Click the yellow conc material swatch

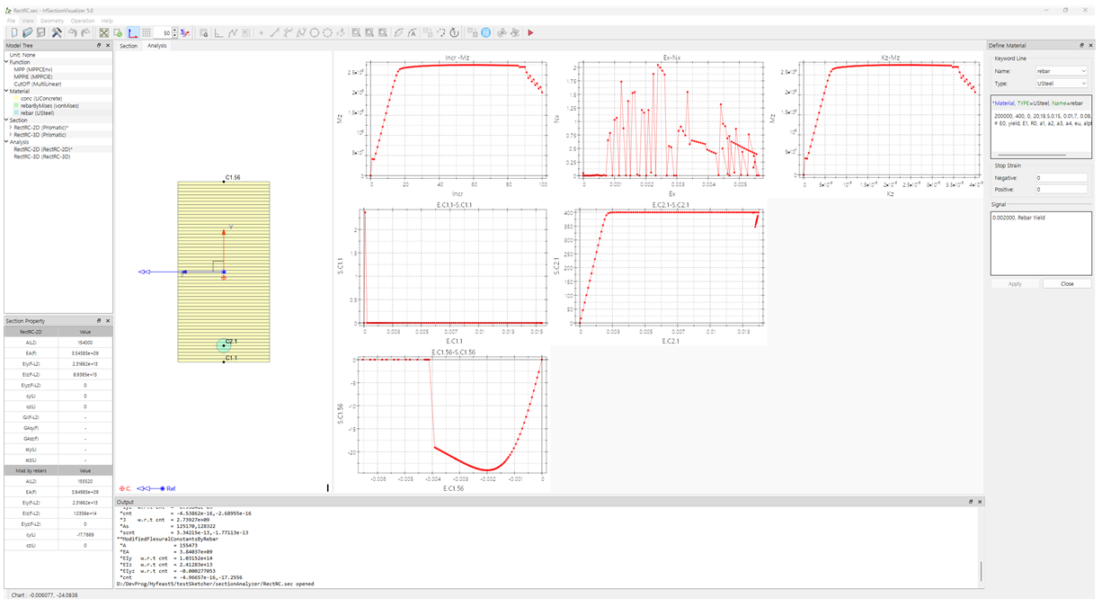(x=16, y=98)
